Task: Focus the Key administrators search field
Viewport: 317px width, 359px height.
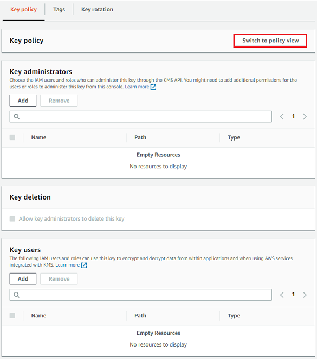Action: (x=141, y=117)
